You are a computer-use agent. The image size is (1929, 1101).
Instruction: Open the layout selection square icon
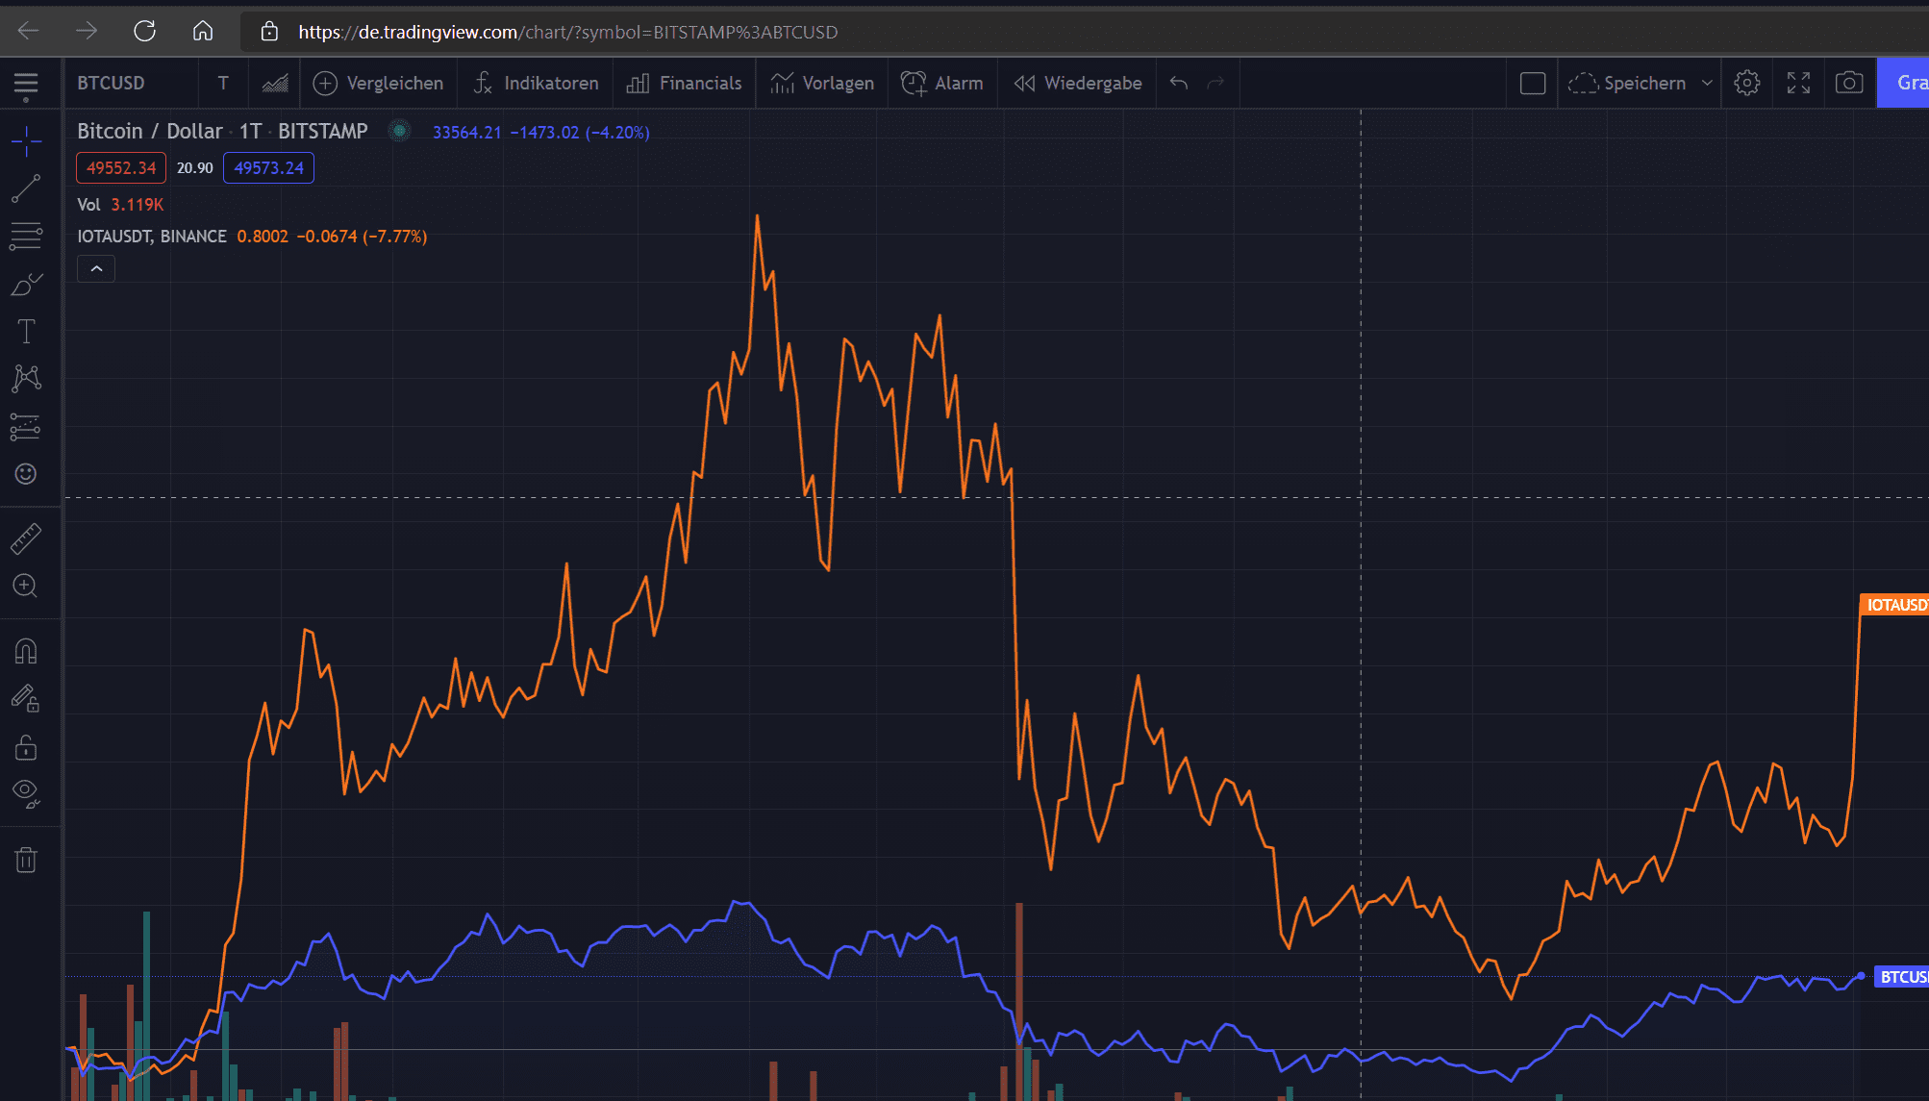(x=1533, y=83)
